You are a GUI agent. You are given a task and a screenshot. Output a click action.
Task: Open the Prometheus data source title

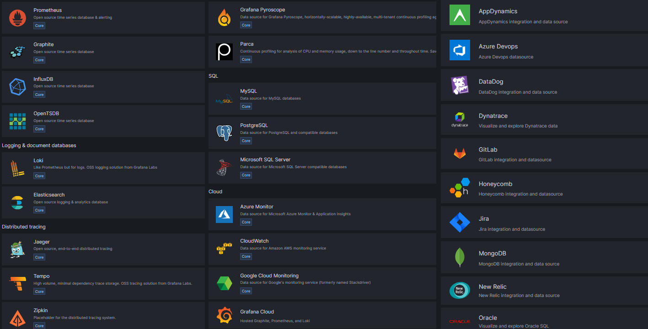pyautogui.click(x=48, y=10)
